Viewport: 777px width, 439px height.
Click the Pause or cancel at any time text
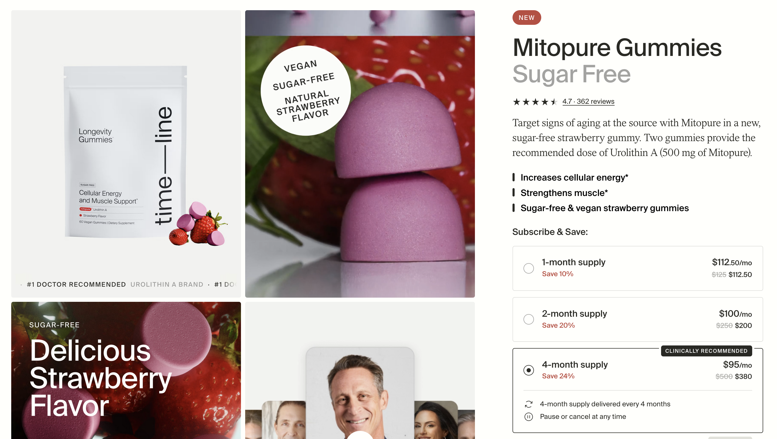[x=583, y=417]
